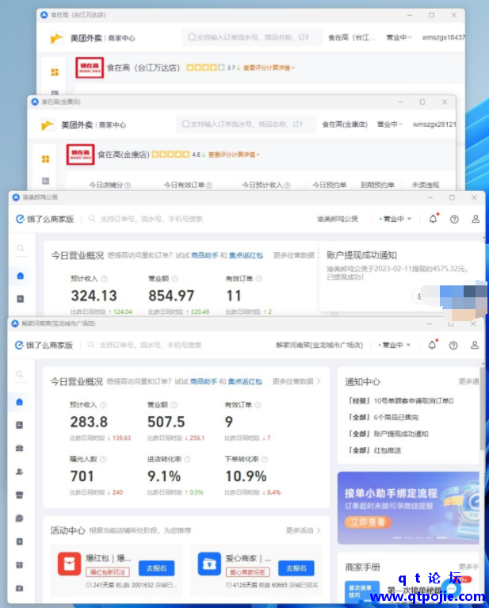Open coupon ticket icon at 解家河南菜 sidebar bottom
Viewport: 489px width, 608px height.
click(19, 588)
